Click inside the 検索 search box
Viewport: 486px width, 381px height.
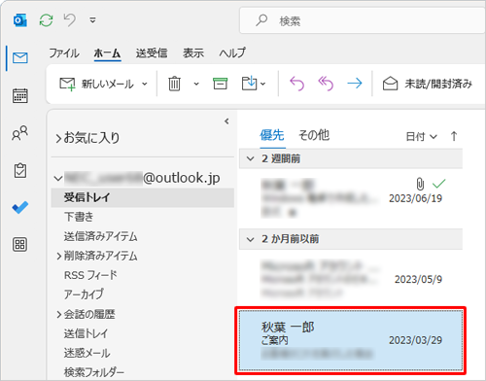[363, 20]
